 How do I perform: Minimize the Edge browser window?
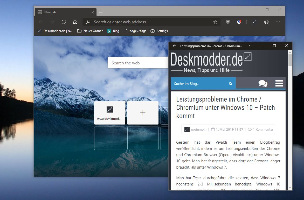click(x=255, y=10)
